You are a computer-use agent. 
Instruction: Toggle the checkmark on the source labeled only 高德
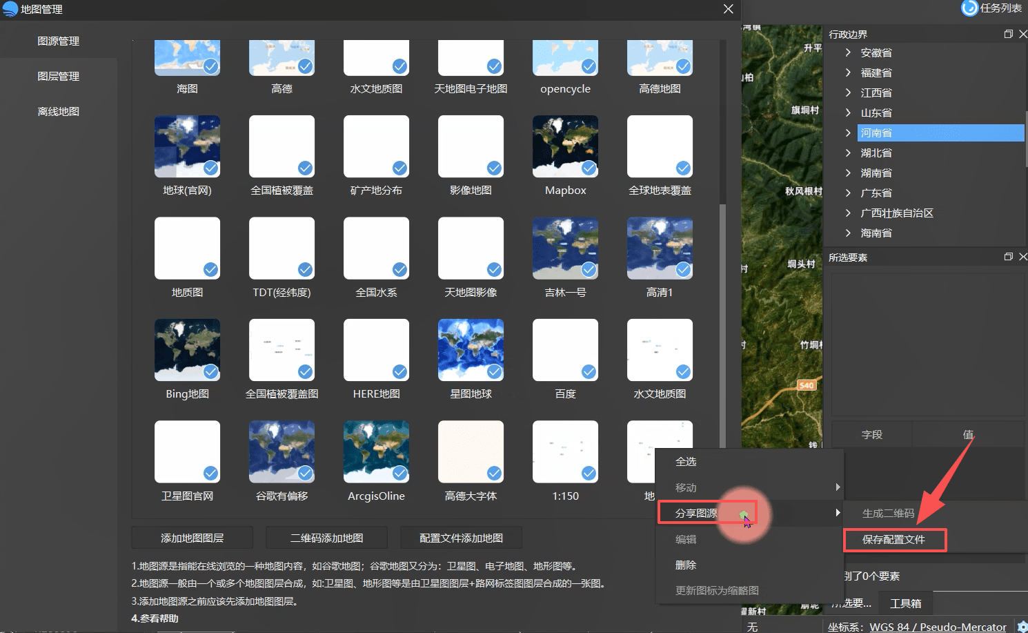point(305,66)
